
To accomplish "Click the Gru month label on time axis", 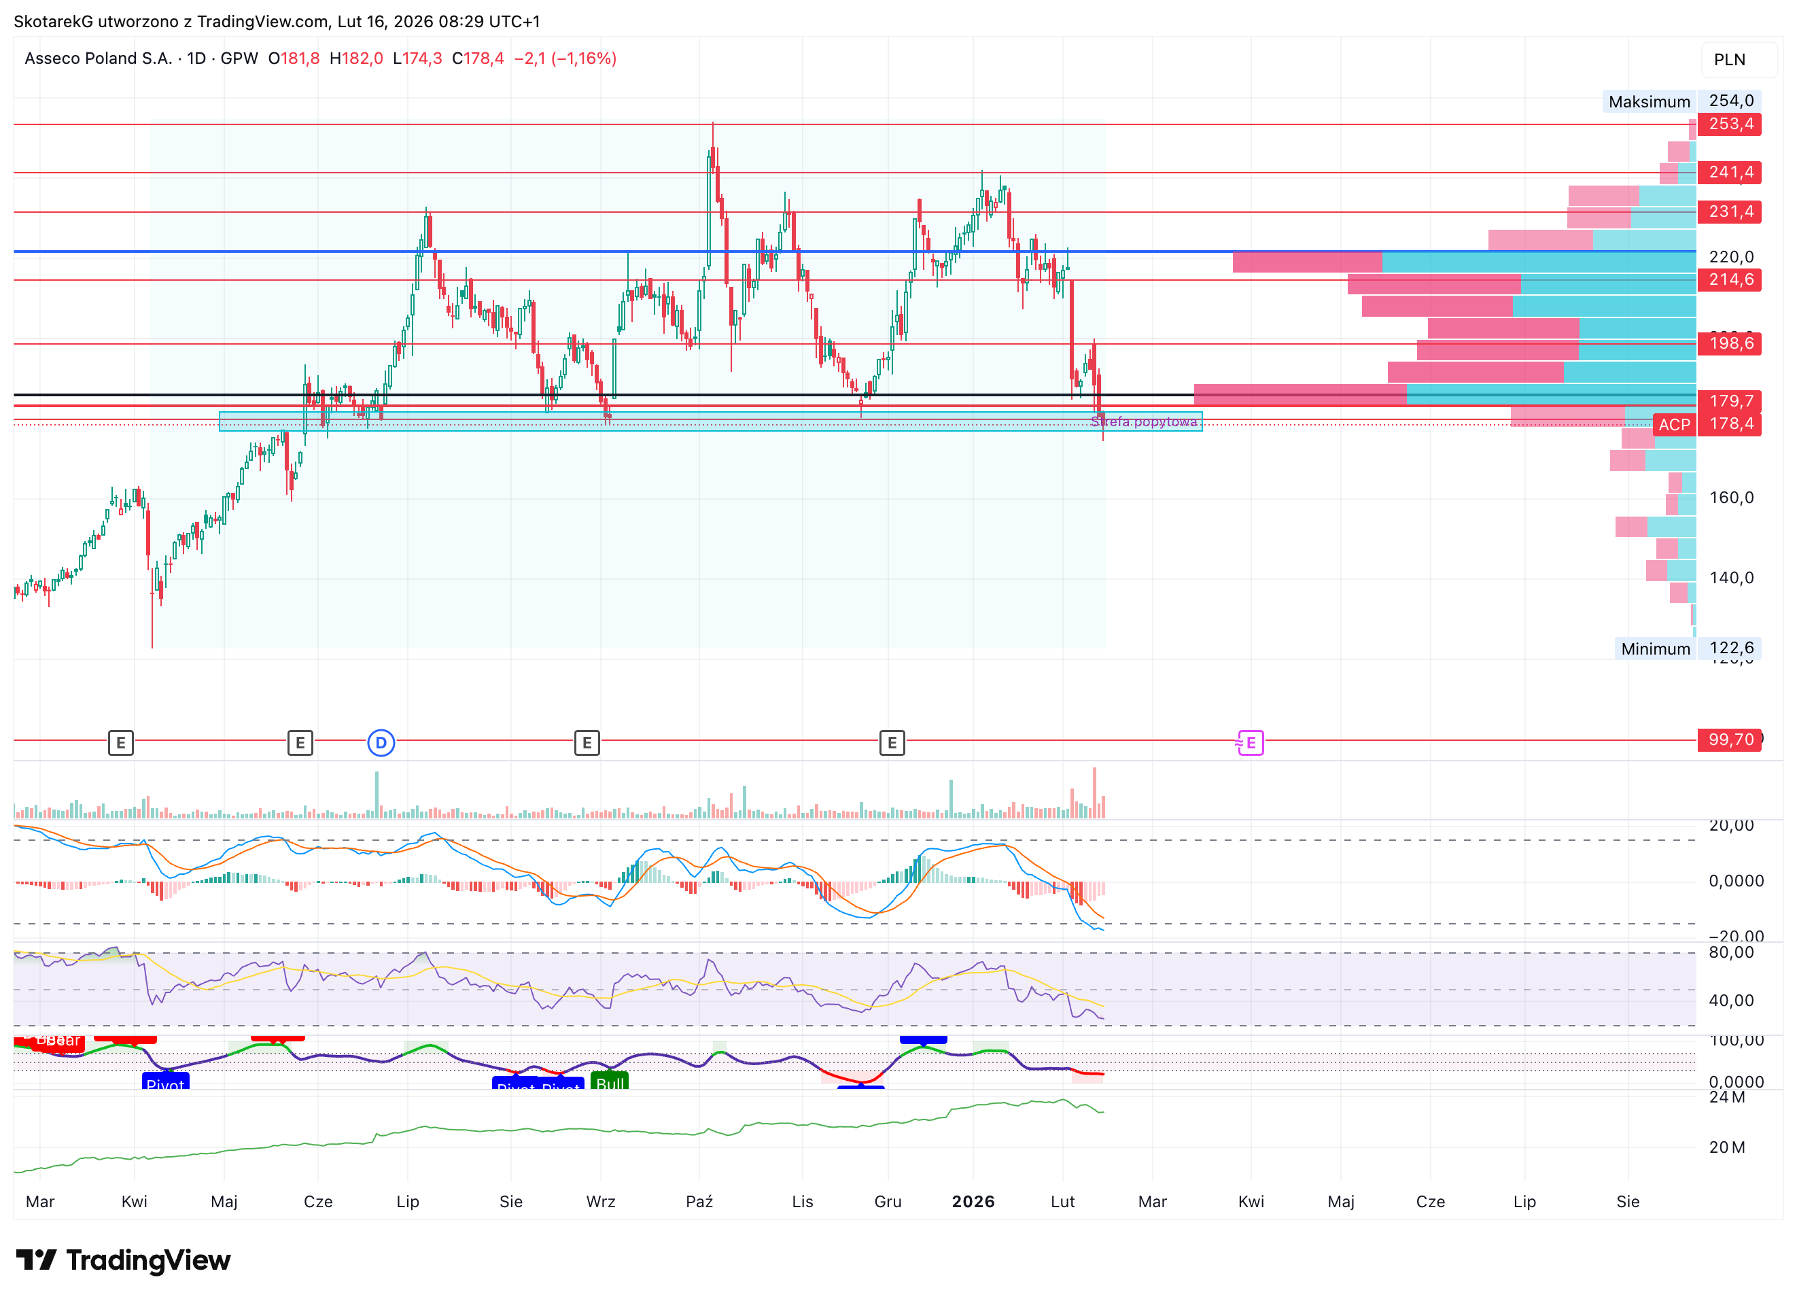I will click(888, 1201).
